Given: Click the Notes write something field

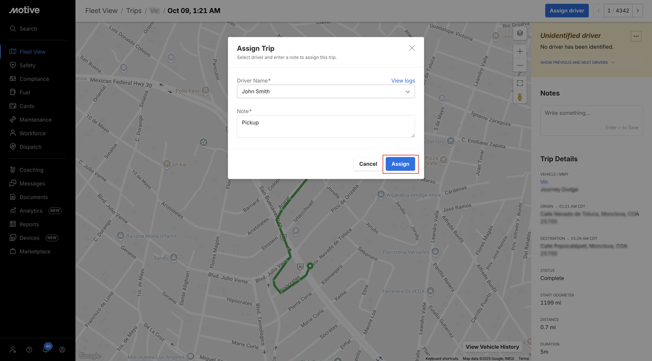Looking at the screenshot, I should pos(591,120).
